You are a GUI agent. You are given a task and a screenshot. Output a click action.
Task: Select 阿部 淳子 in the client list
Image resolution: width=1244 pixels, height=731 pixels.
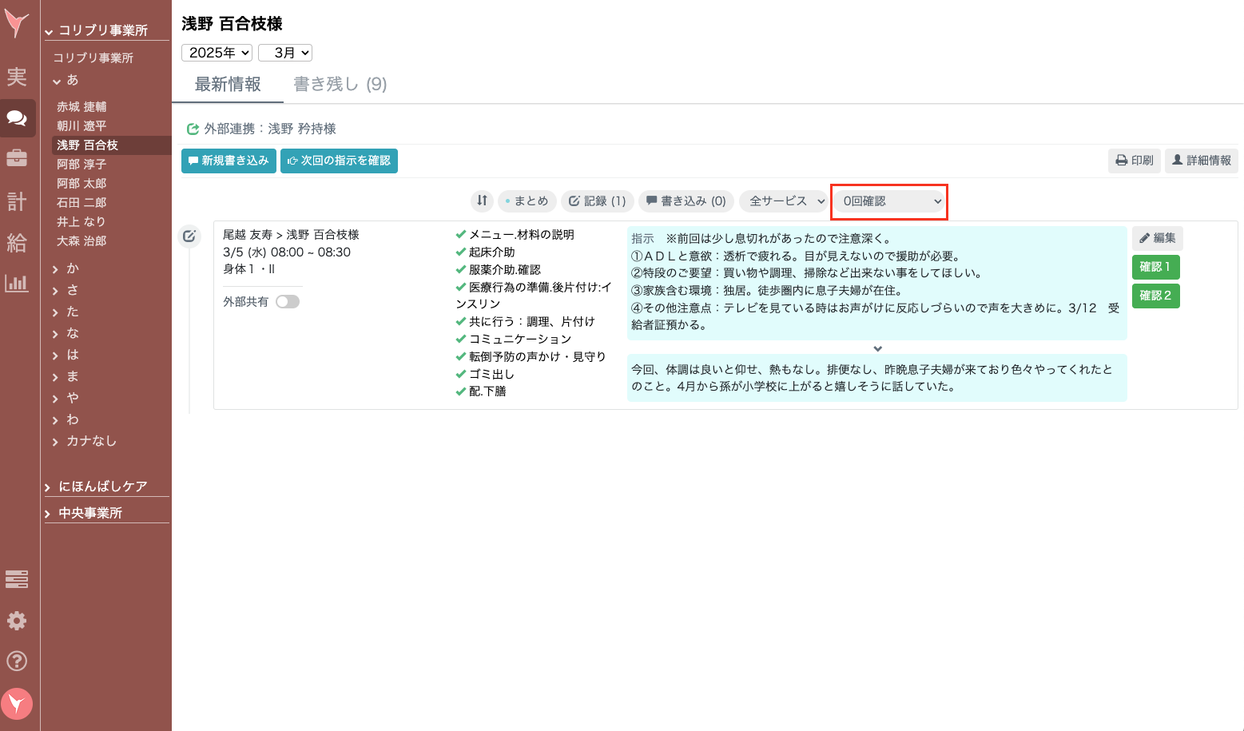pos(81,164)
